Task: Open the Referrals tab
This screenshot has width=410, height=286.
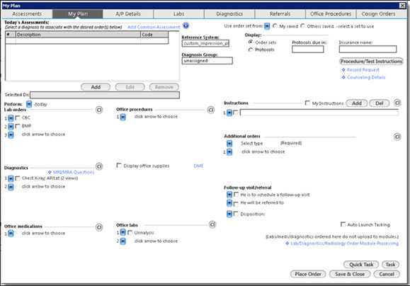Action: tap(280, 14)
